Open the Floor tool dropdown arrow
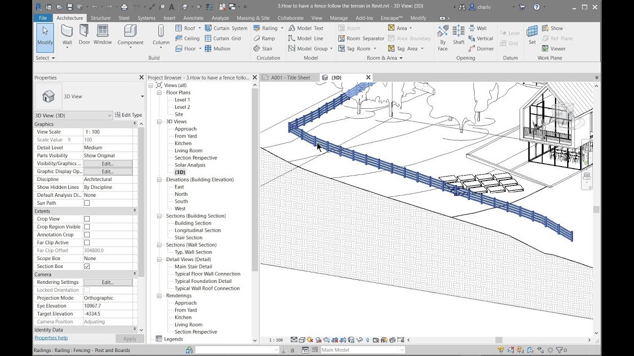 pos(200,49)
